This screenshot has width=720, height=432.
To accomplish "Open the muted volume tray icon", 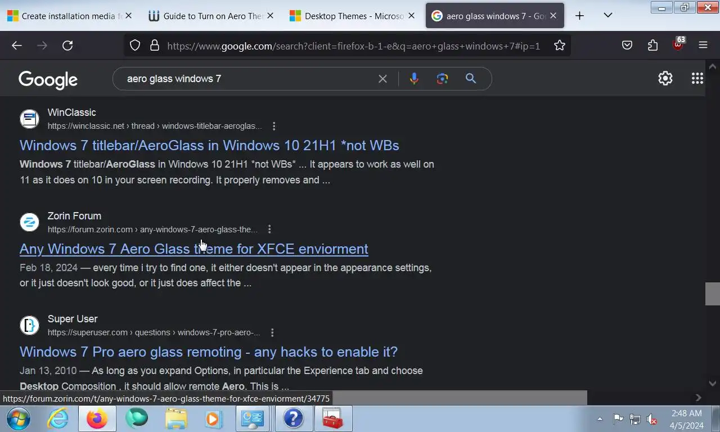I will [652, 419].
